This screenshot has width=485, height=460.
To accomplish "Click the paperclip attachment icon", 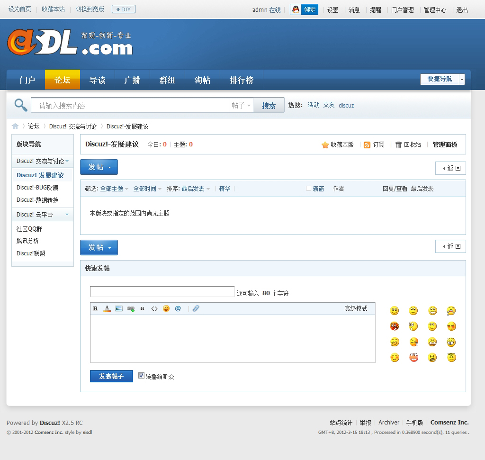I will 196,308.
